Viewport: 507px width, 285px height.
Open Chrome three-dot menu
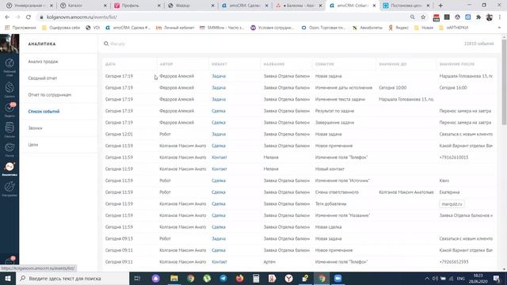point(500,17)
